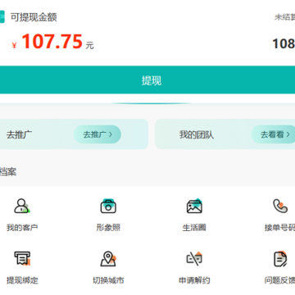Click the 申请解约 label
Image resolution: width=295 pixels, height=295 pixels.
[x=194, y=280]
